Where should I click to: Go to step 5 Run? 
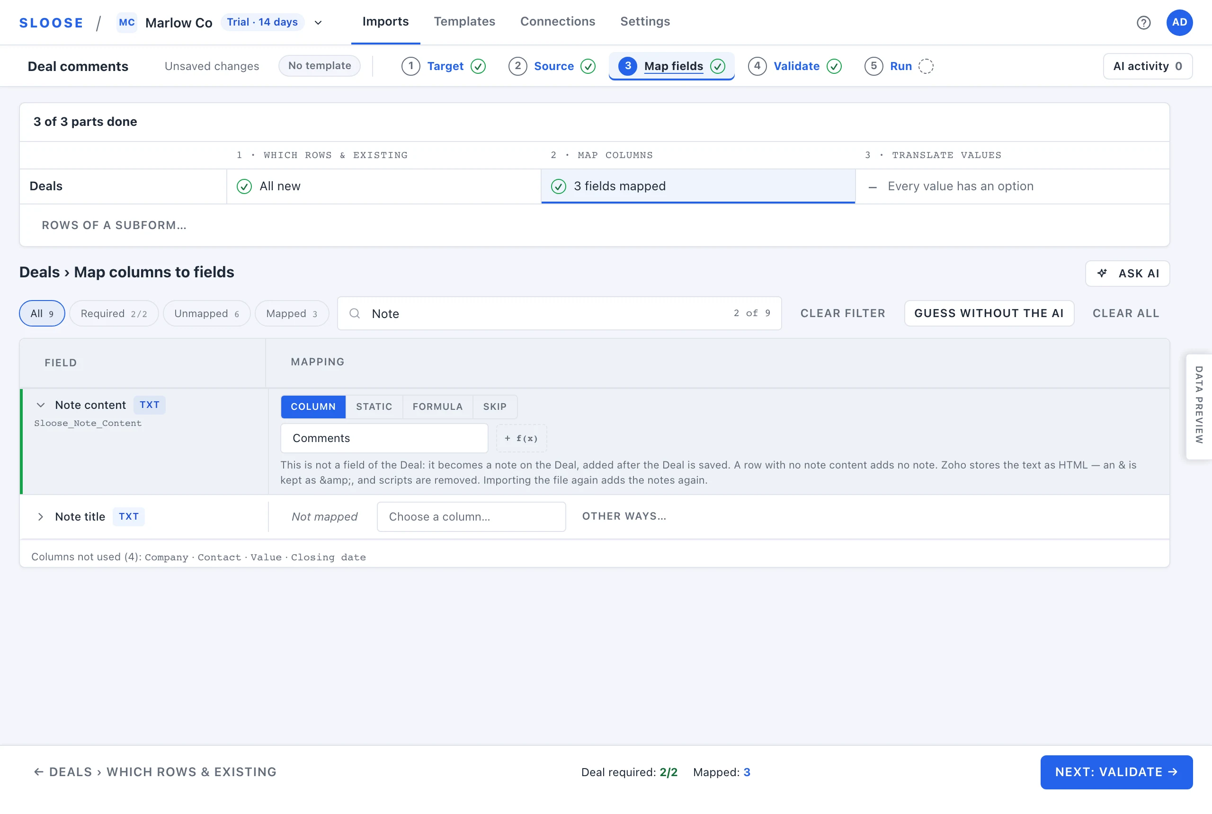click(899, 66)
